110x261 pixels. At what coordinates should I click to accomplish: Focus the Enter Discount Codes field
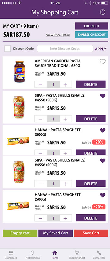pos(65,49)
